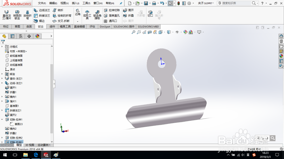The image size is (284, 159).
Task: Open the Edit Appearance icon in view toolbar
Action: [185, 32]
